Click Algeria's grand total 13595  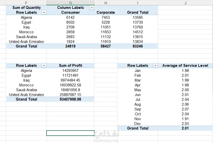[x=138, y=18]
